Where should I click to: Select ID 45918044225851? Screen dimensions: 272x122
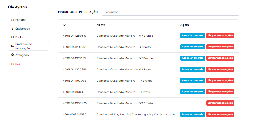[x=74, y=69]
